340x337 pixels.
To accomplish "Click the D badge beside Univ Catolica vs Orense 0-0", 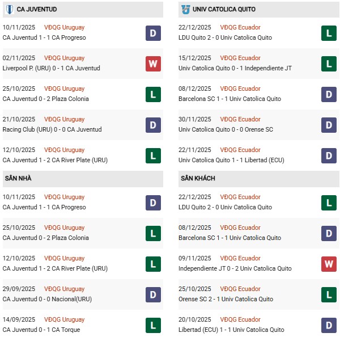I will tap(329, 125).
